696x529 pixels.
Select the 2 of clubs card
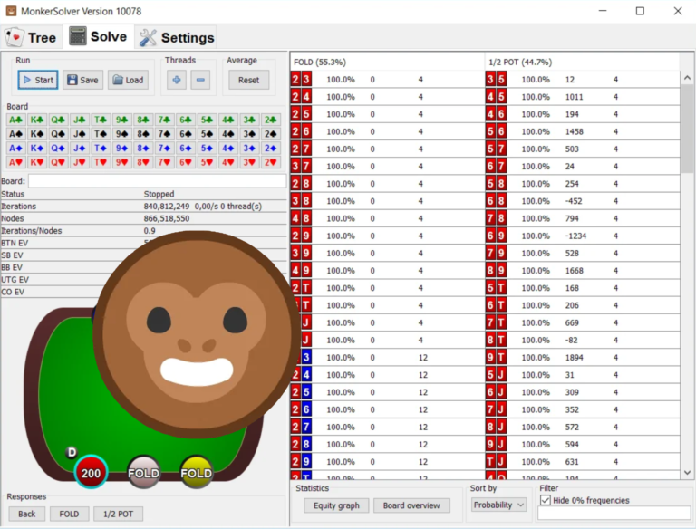(x=270, y=120)
